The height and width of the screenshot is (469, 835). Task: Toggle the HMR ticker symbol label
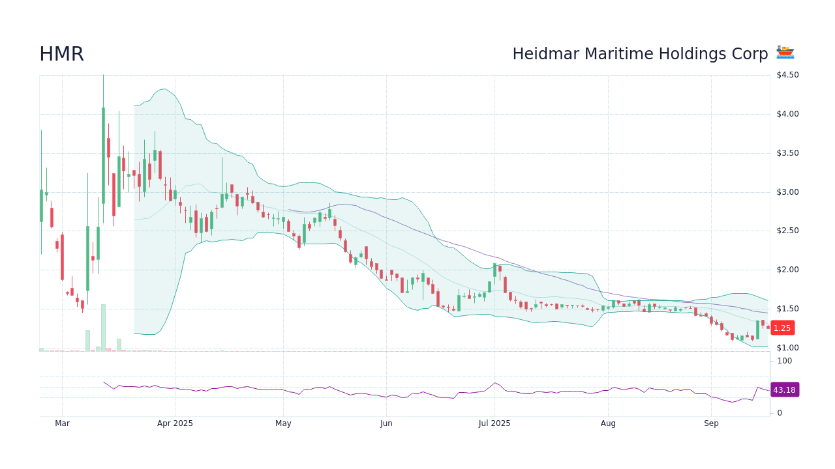(61, 54)
